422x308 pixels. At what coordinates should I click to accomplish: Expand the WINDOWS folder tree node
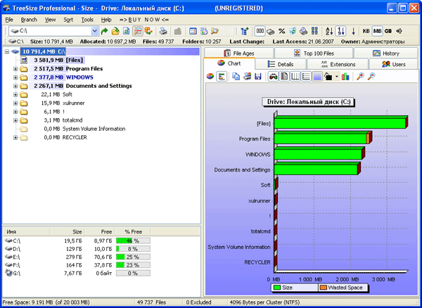click(x=15, y=77)
